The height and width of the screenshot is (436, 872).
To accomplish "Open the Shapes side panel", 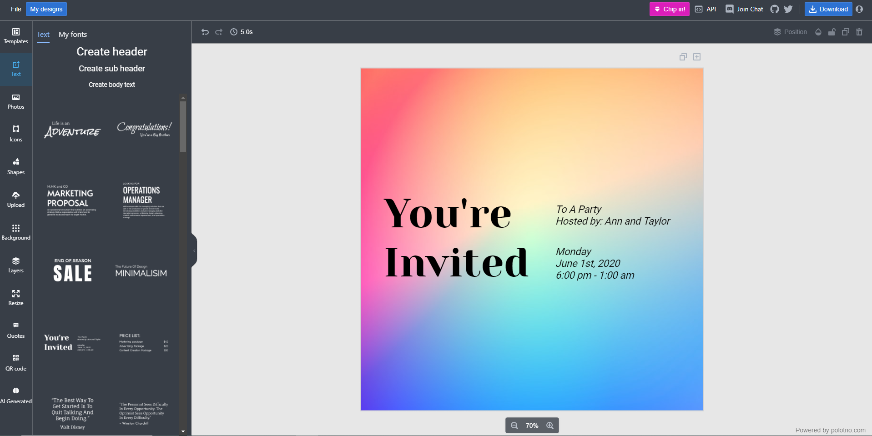I will (16, 167).
